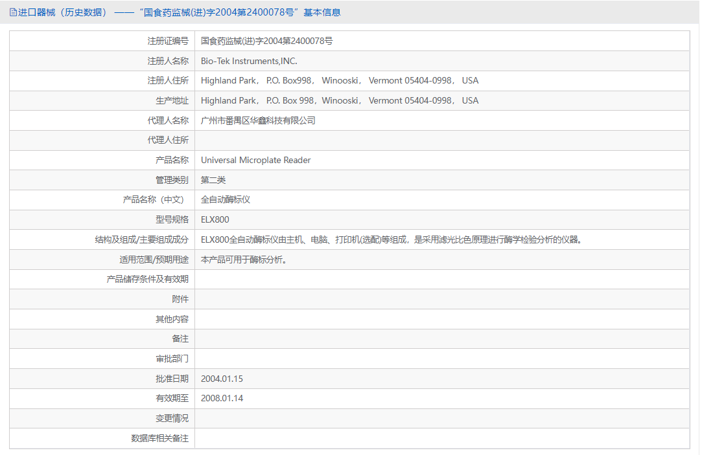Click the document icon before the page title
This screenshot has height=455, width=702.
coord(13,12)
